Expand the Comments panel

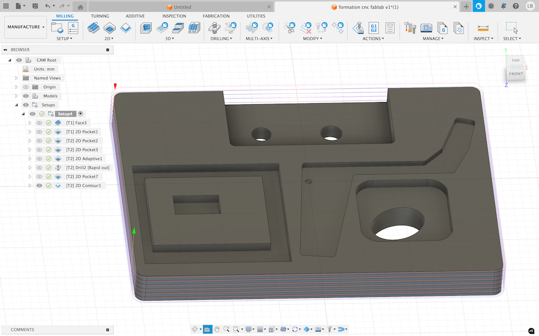[108, 330]
